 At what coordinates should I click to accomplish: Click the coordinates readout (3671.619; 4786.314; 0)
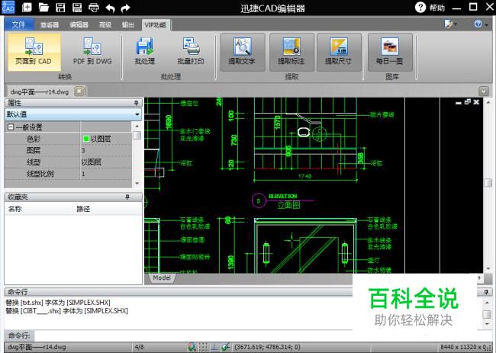(x=268, y=347)
